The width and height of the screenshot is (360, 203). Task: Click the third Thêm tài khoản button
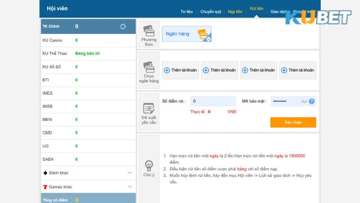pyautogui.click(x=259, y=70)
